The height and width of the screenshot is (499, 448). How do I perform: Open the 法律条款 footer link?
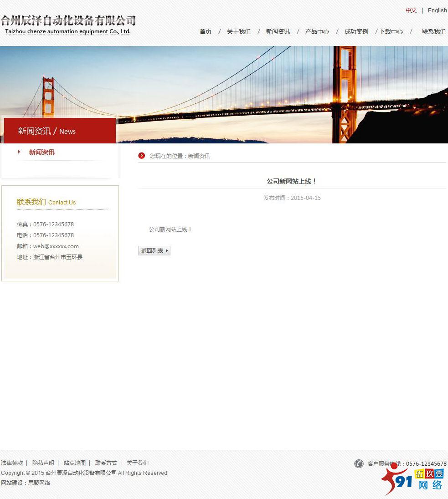[x=12, y=463]
